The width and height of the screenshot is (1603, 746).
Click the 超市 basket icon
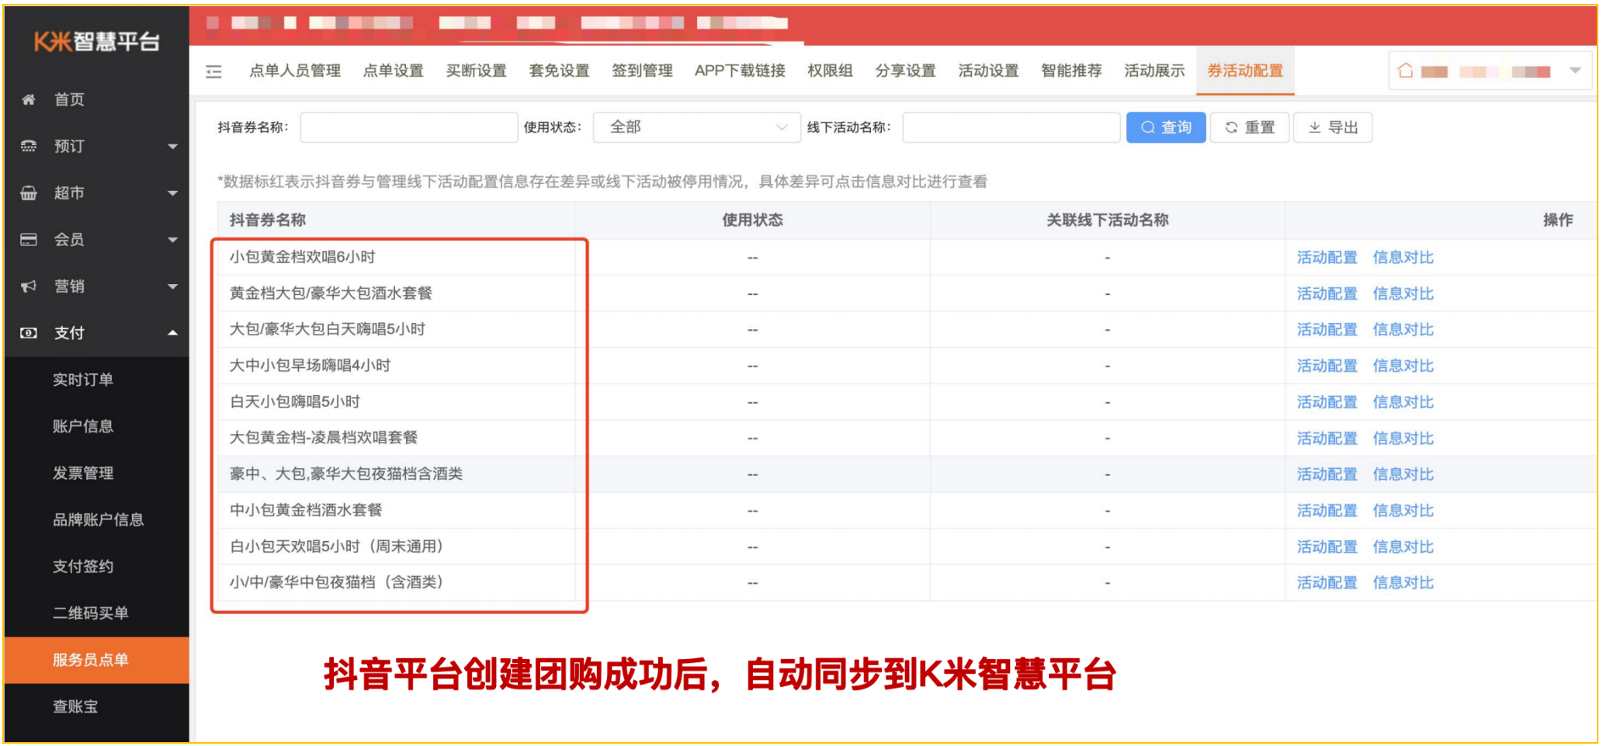click(x=29, y=193)
